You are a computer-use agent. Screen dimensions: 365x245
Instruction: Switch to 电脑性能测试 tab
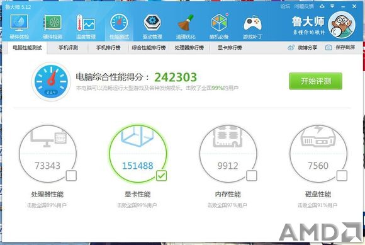(27, 48)
